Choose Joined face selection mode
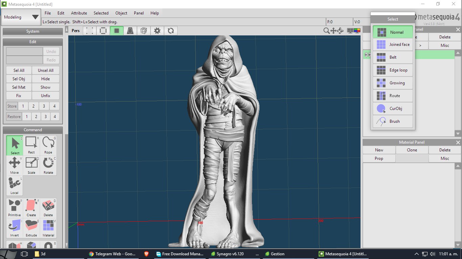 pos(393,45)
